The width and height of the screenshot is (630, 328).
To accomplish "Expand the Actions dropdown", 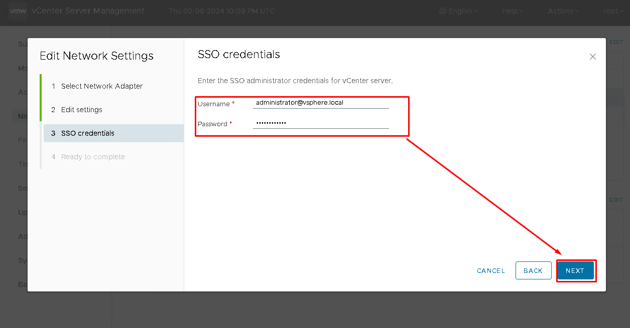I will coord(563,11).
